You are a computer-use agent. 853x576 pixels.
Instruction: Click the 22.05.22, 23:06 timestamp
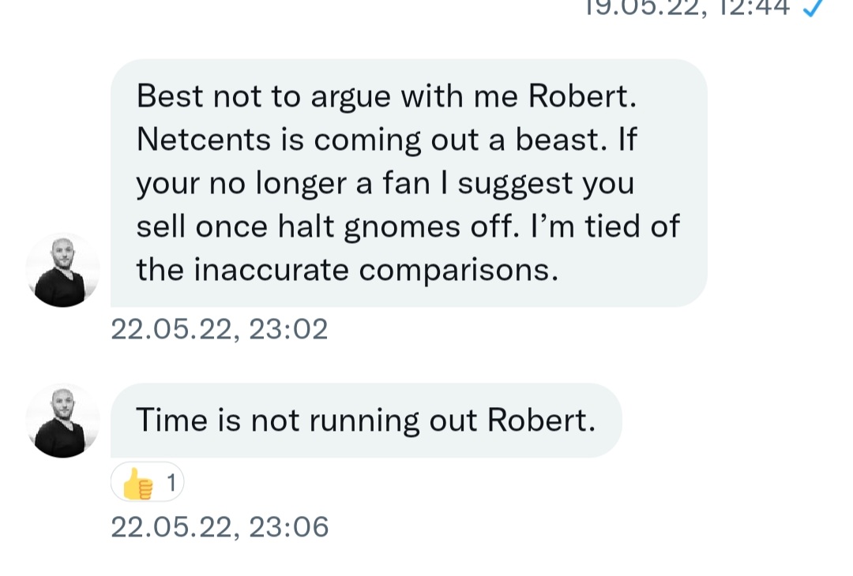click(x=219, y=526)
